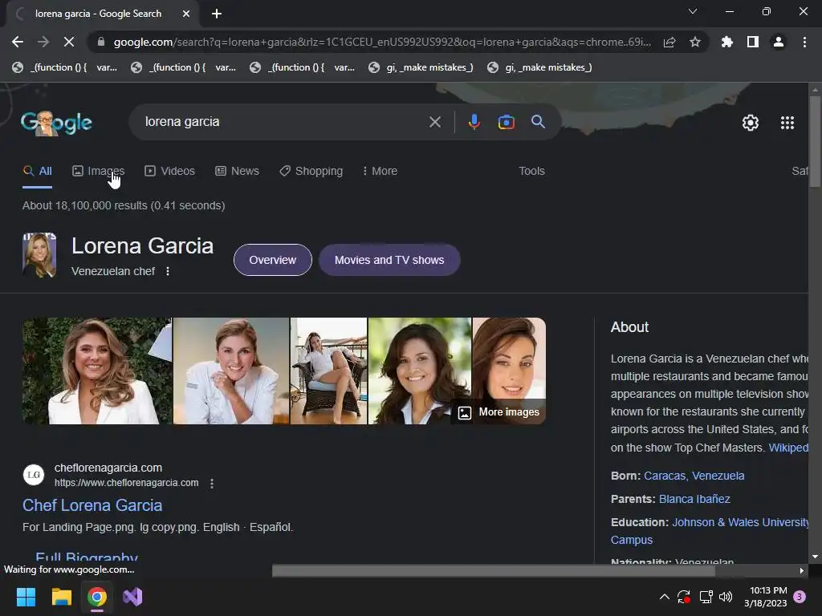Open the Caracas birthplace link
Viewport: 822px width, 616px height.
tap(665, 476)
